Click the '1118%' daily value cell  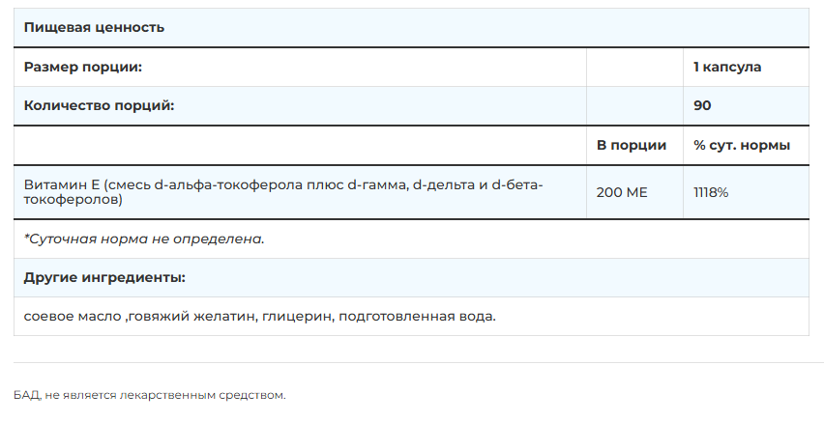(711, 192)
